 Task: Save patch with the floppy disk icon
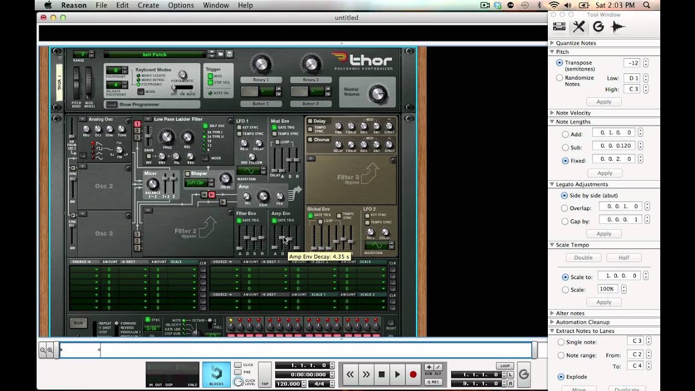coord(229,54)
